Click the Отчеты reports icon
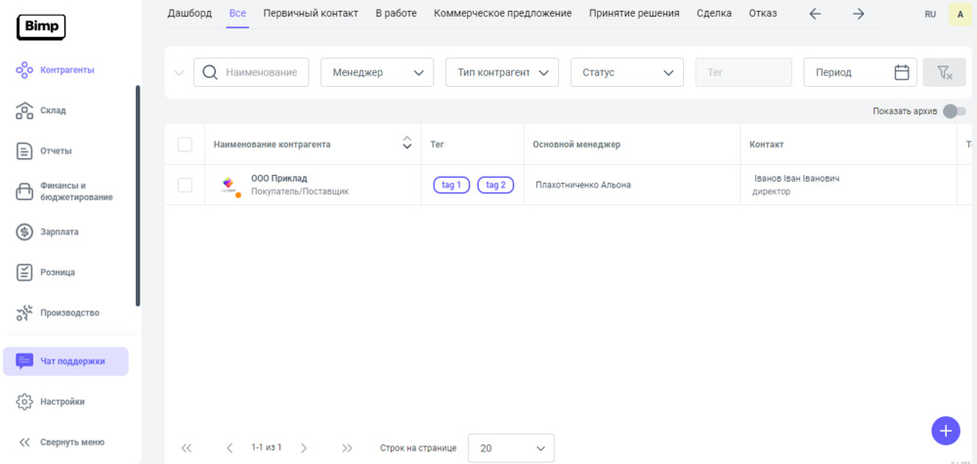Image resolution: width=977 pixels, height=464 pixels. (25, 150)
